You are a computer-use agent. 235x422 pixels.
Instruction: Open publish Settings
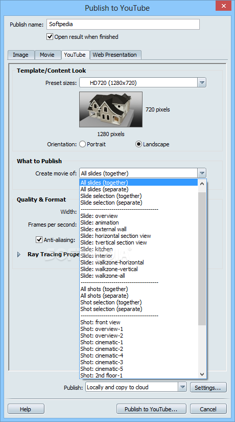(x=208, y=388)
